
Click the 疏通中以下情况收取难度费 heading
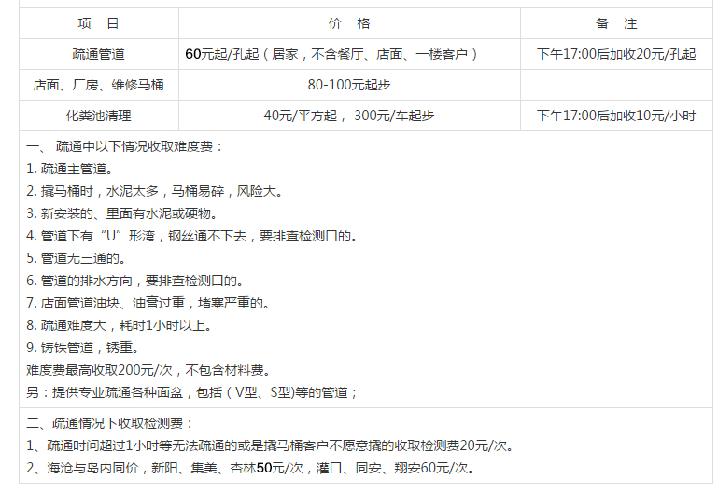click(x=125, y=146)
